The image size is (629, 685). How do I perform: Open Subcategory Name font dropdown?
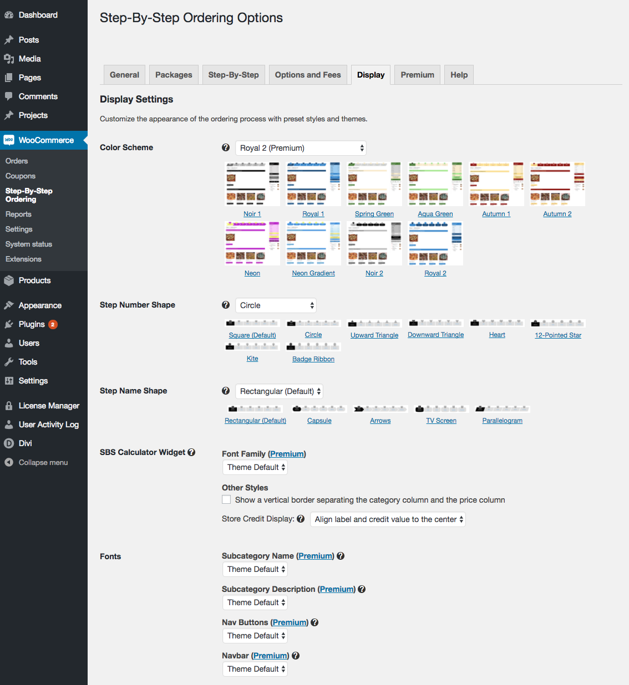point(255,569)
